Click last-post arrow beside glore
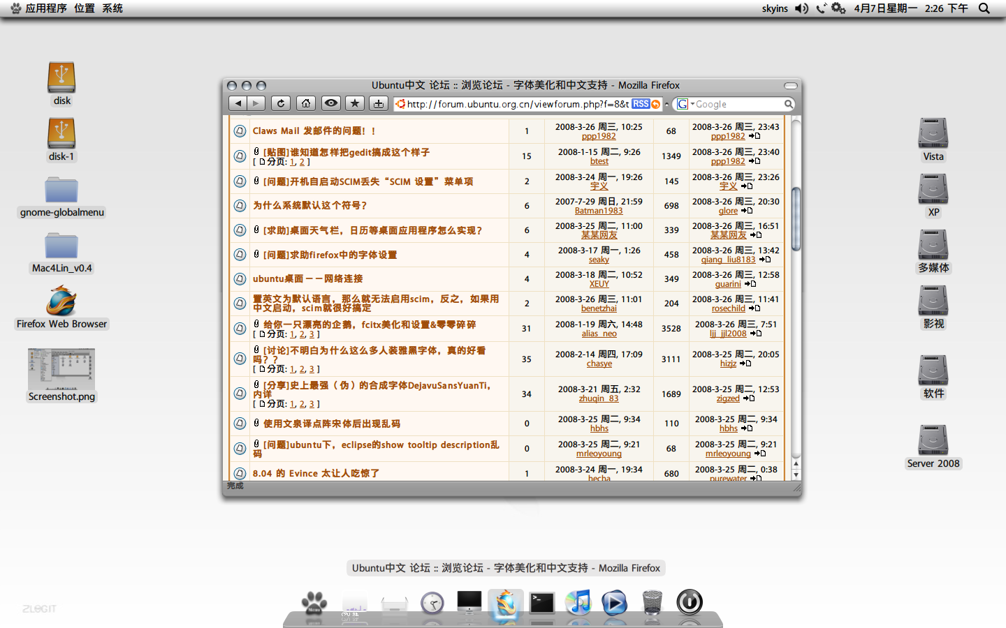1006x628 pixels. coord(747,211)
